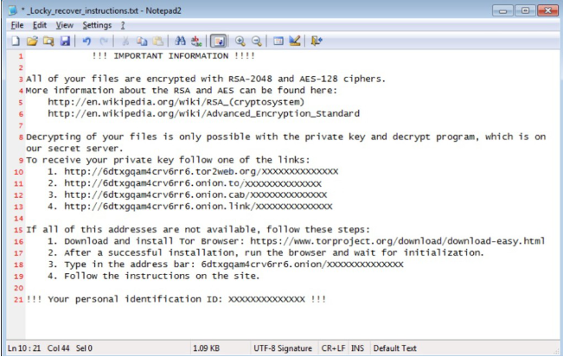Click the onion.to link on line 11

click(193, 183)
